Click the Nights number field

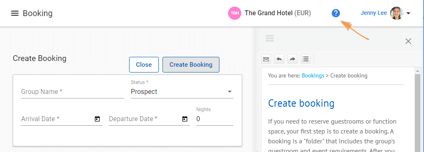pyautogui.click(x=215, y=119)
